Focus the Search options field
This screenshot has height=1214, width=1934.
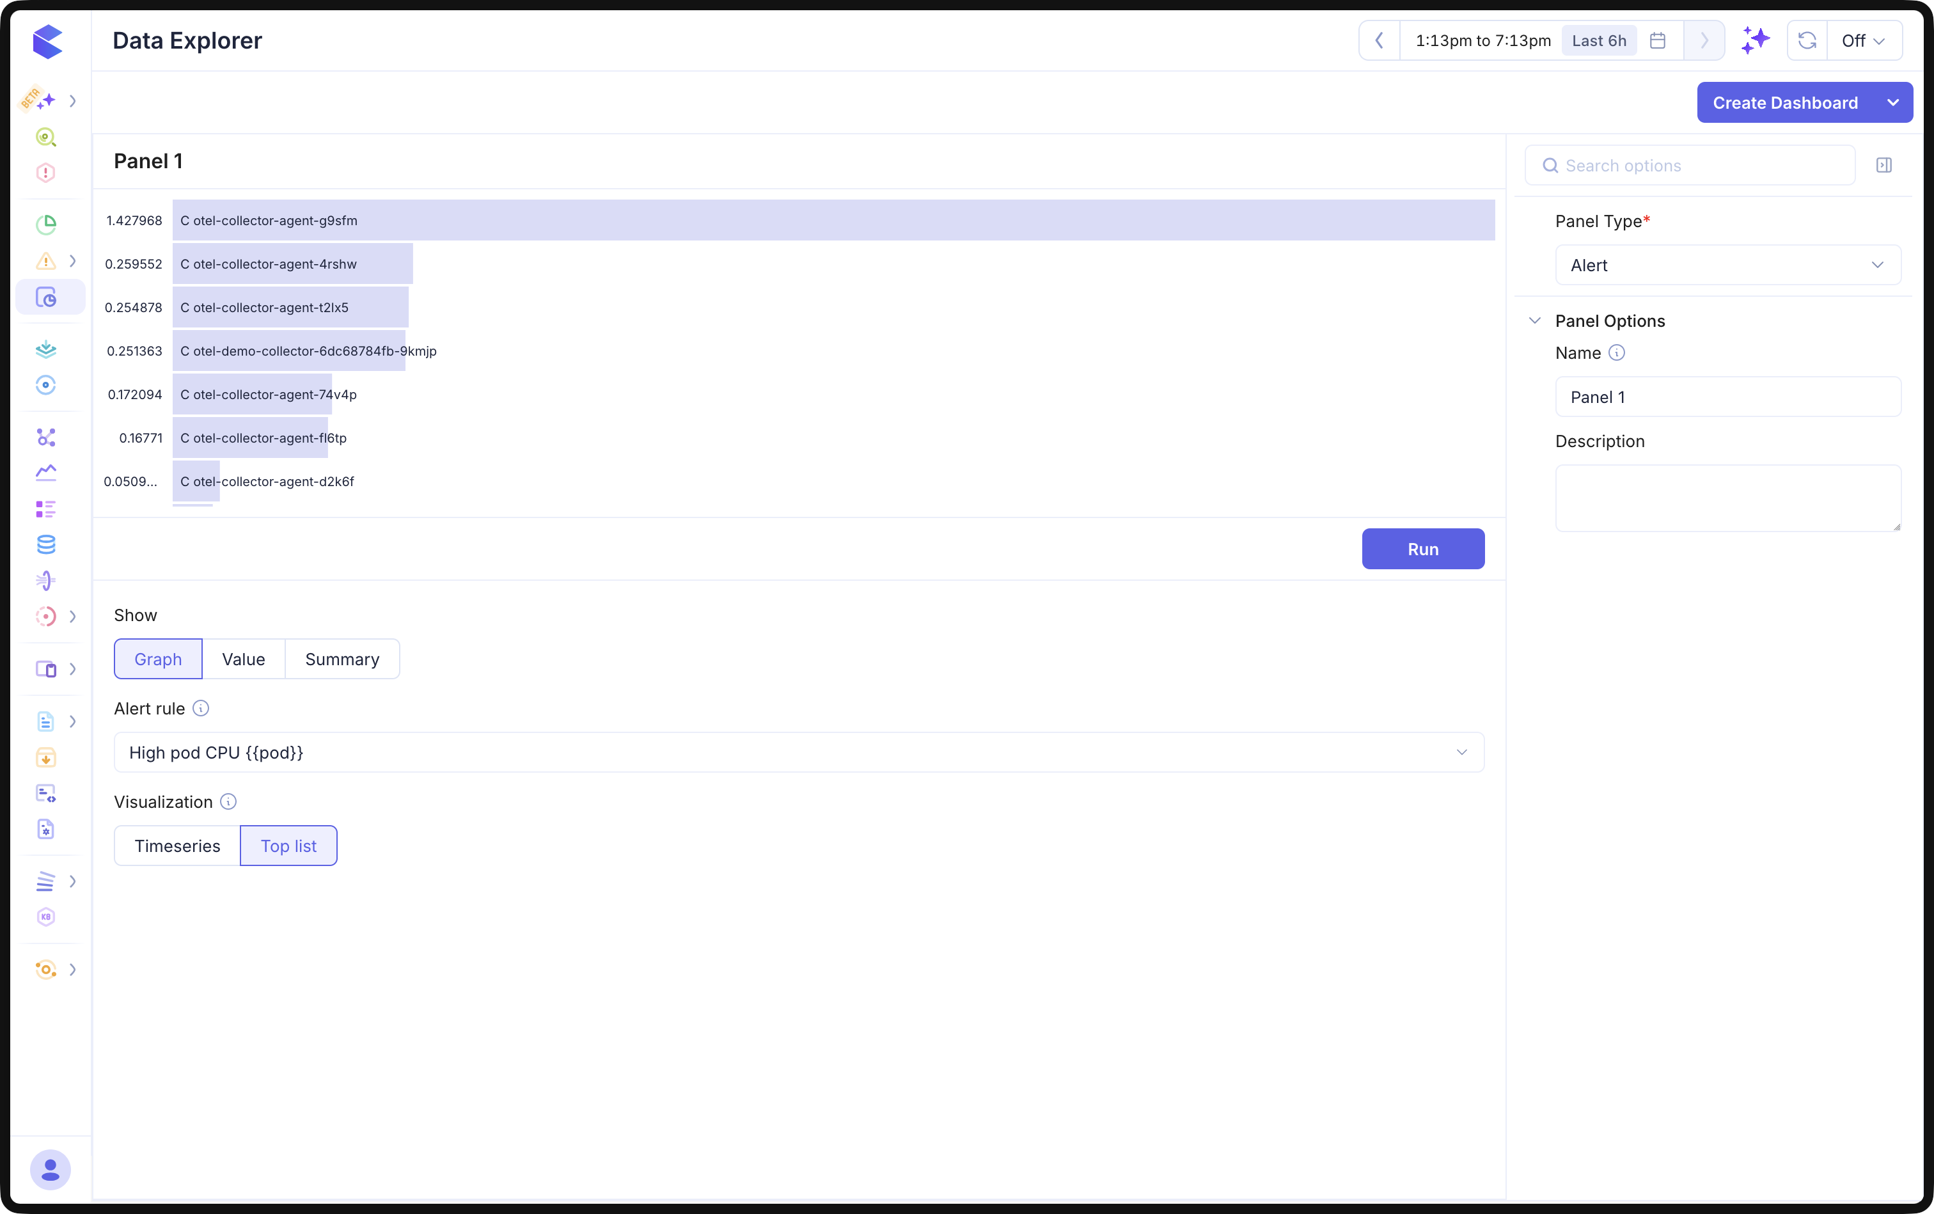click(x=1690, y=166)
